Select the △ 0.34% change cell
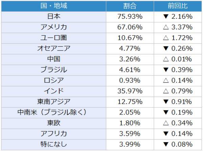The height and width of the screenshot is (151, 203). [x=177, y=123]
